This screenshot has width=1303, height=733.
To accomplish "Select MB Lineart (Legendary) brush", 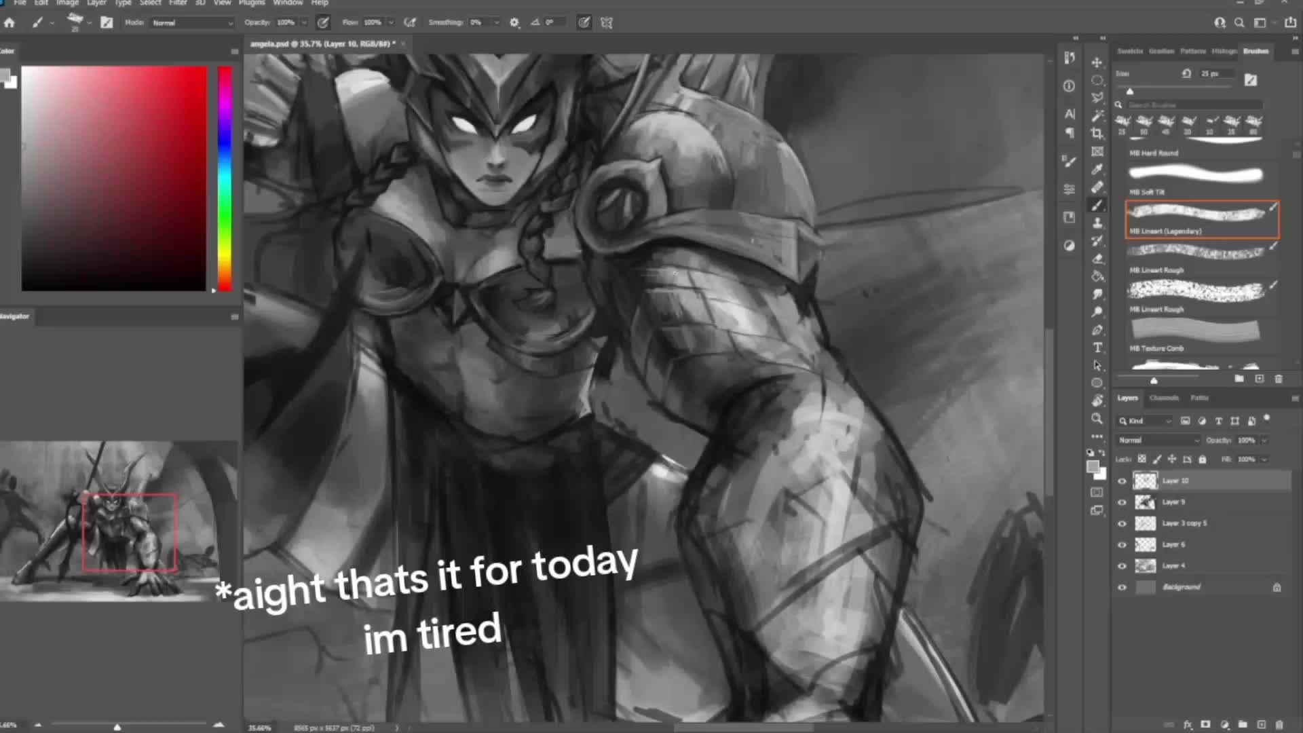I will [1202, 219].
